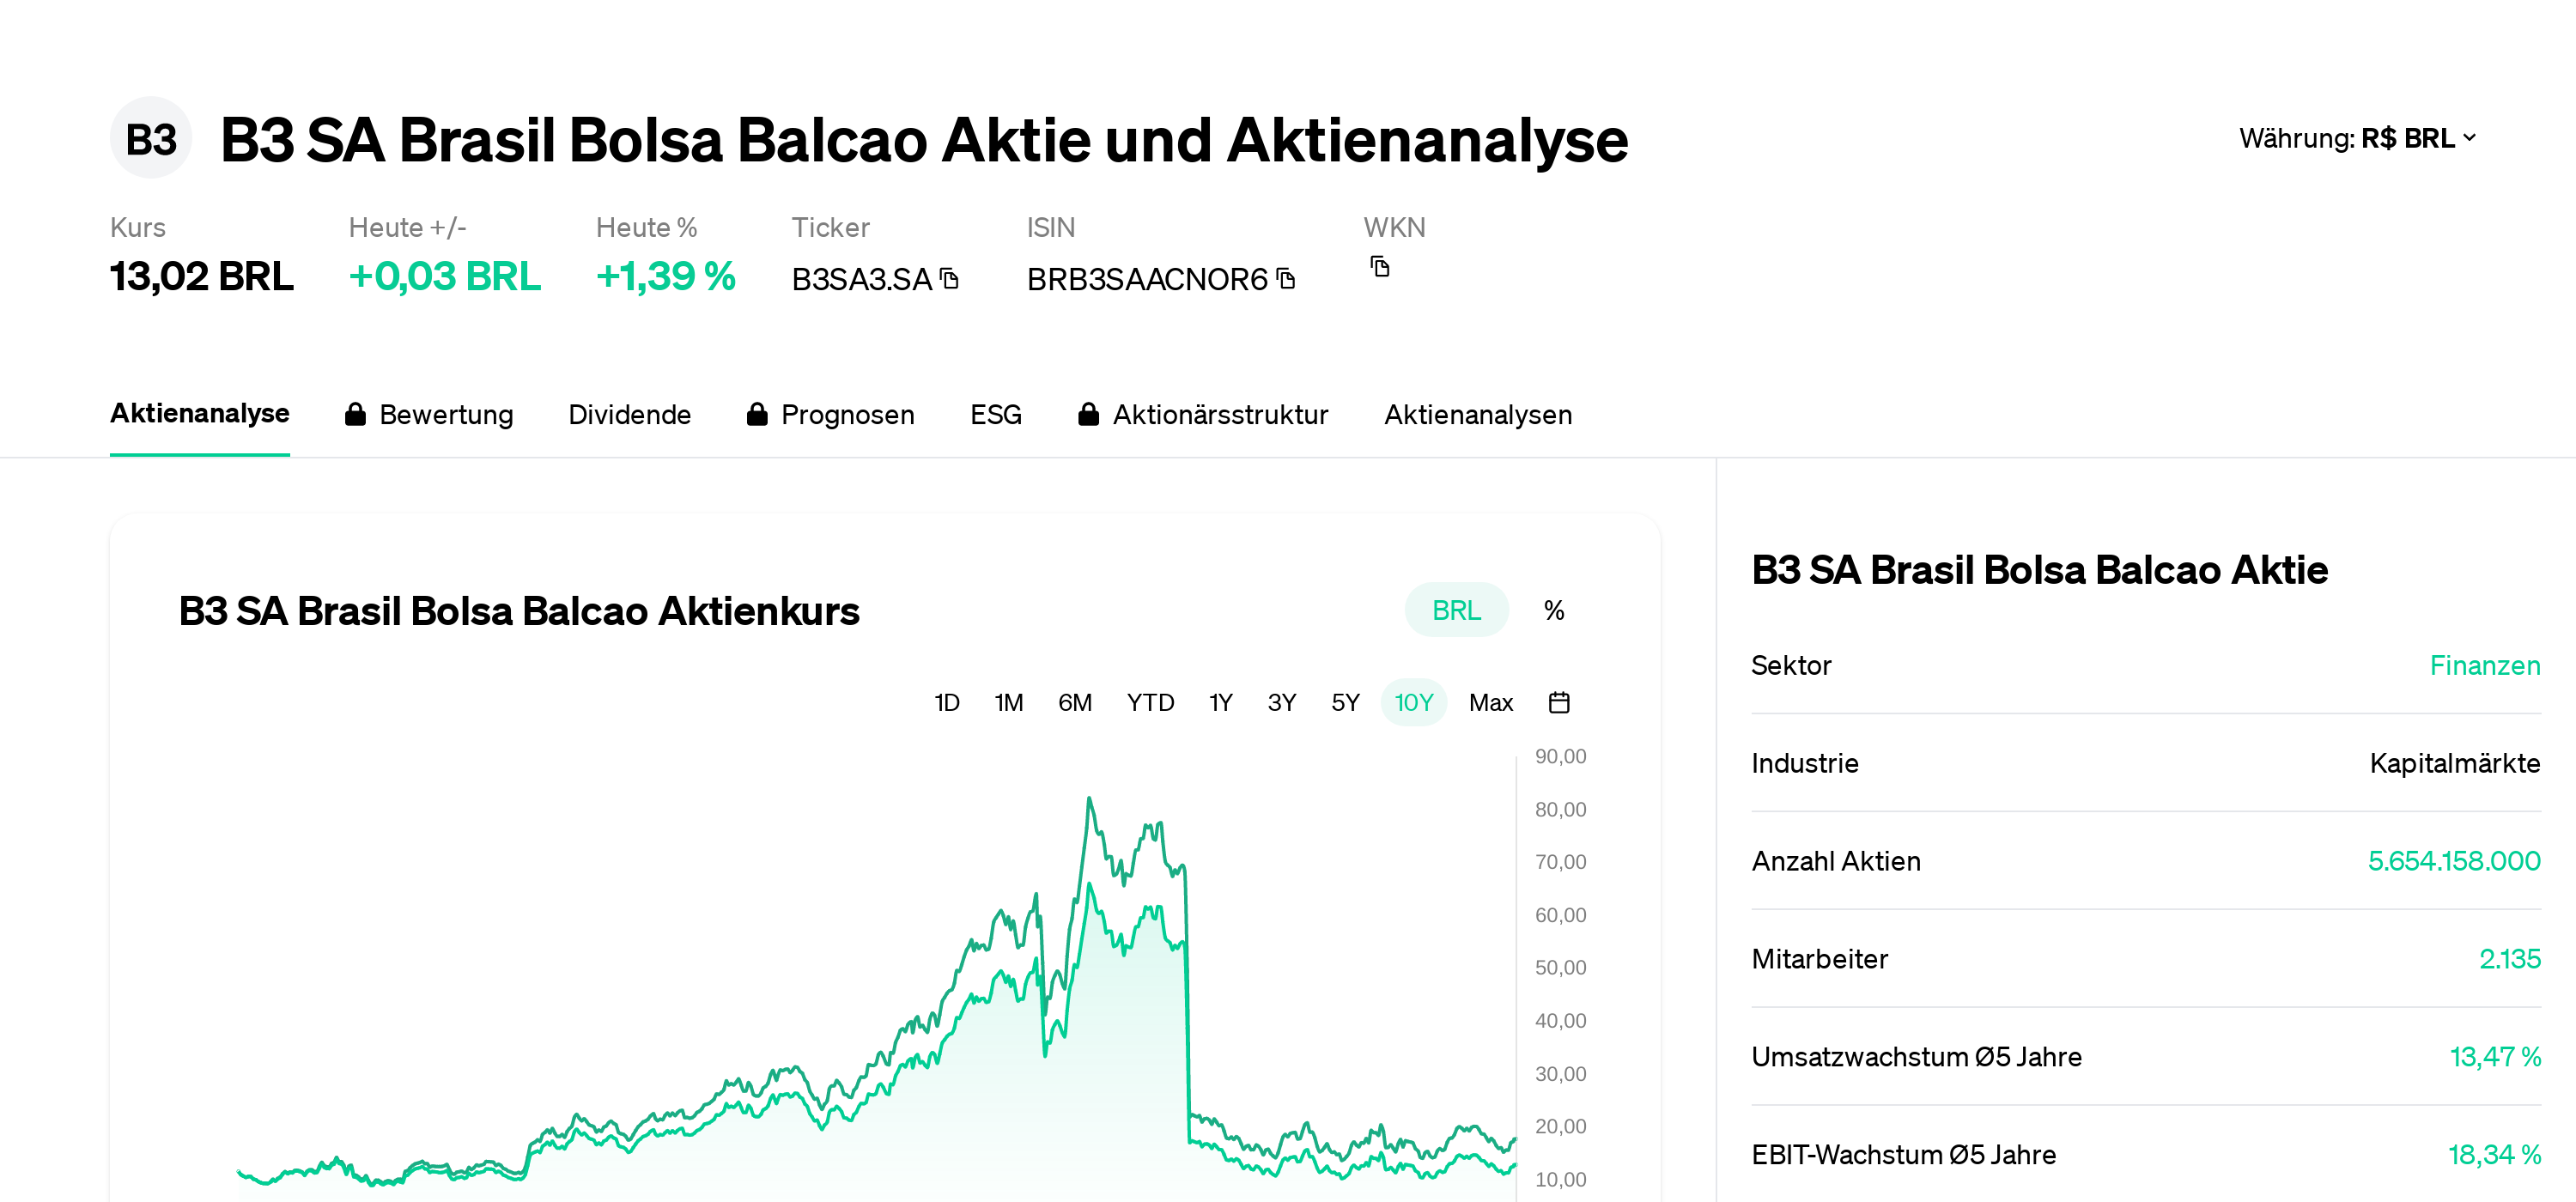The width and height of the screenshot is (2576, 1202).
Task: Click the B3 company logo
Action: pyautogui.click(x=151, y=139)
